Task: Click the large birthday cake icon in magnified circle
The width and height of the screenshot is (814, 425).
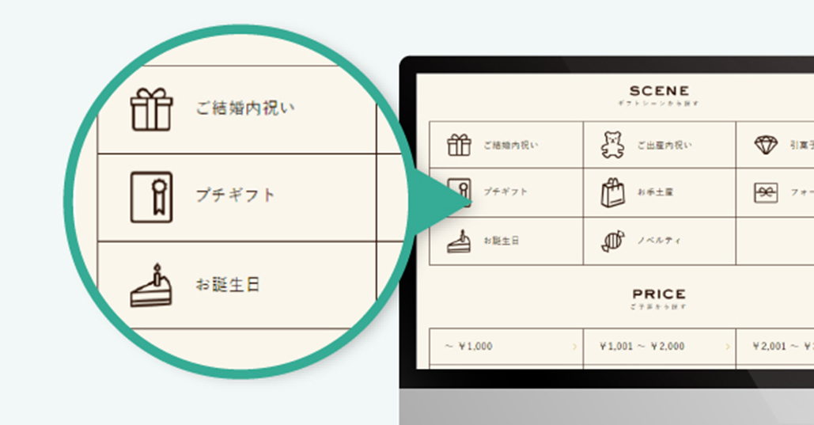Action: click(x=150, y=286)
